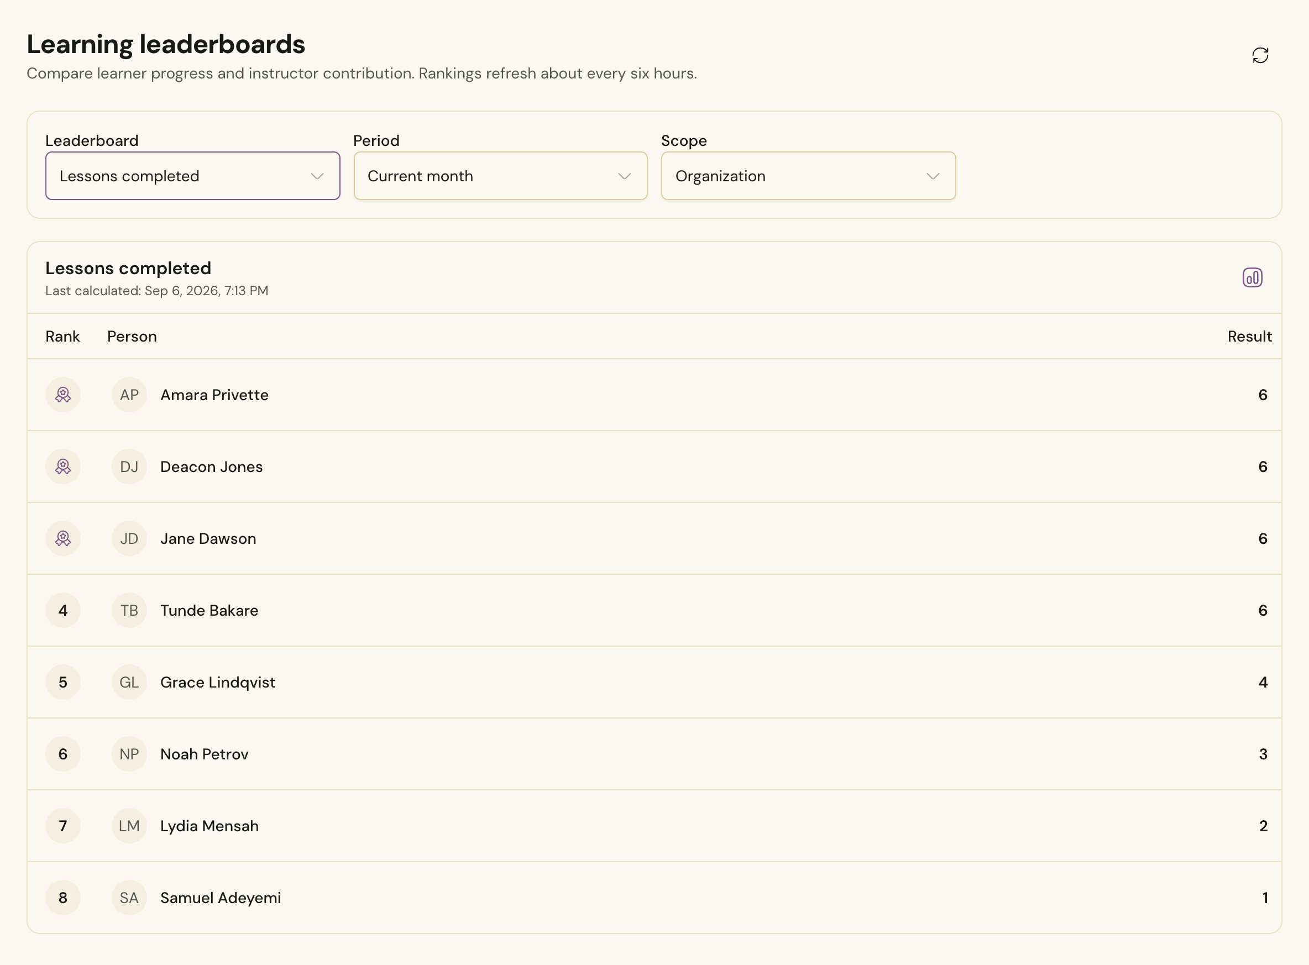The width and height of the screenshot is (1309, 965).
Task: Click Lydia Mensah's result value 2
Action: point(1263,826)
